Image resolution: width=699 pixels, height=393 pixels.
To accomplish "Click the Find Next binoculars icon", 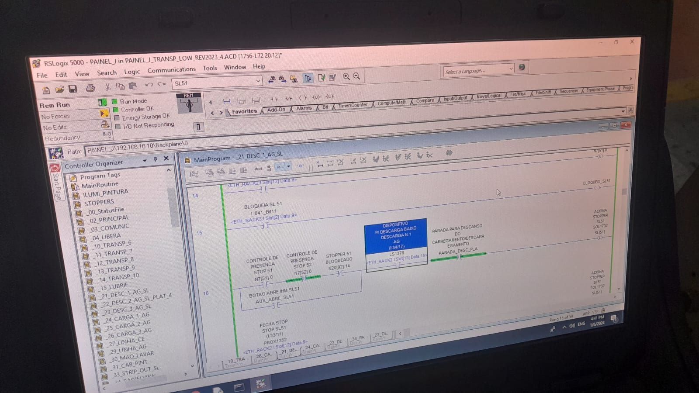I will click(283, 79).
